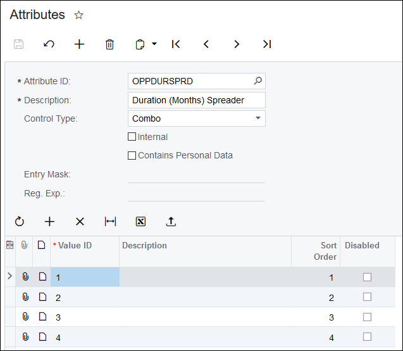Image resolution: width=403 pixels, height=351 pixels.
Task: Go to last record
Action: tap(267, 44)
